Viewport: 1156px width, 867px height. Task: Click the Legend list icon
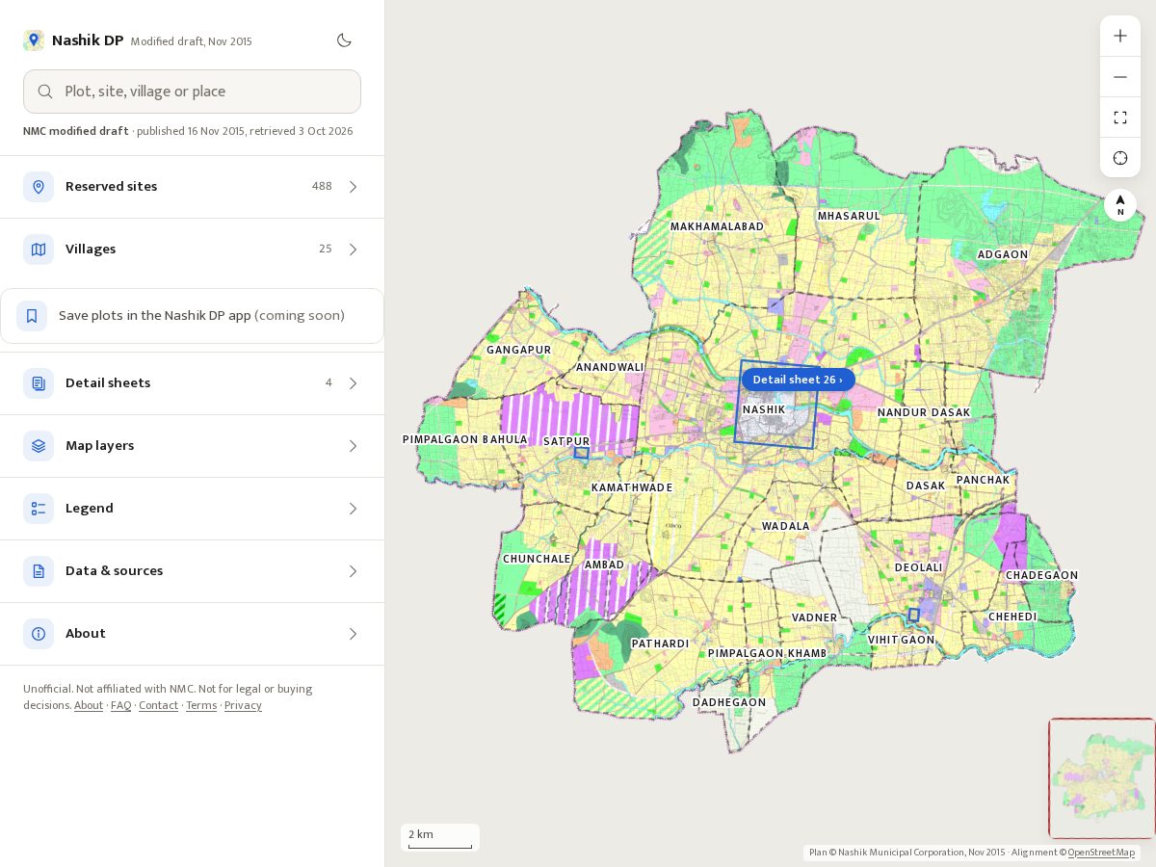pyautogui.click(x=39, y=509)
